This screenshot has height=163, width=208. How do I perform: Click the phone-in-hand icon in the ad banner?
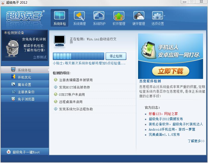point(149,50)
